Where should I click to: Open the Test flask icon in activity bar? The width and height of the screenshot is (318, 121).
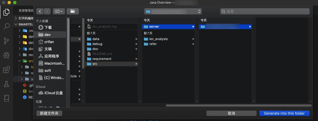6,84
